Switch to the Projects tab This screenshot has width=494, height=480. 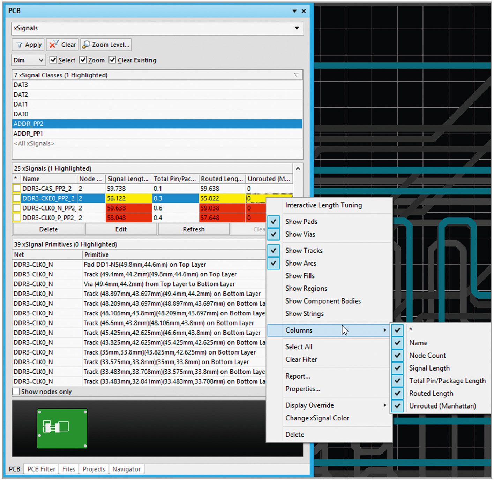coord(94,469)
